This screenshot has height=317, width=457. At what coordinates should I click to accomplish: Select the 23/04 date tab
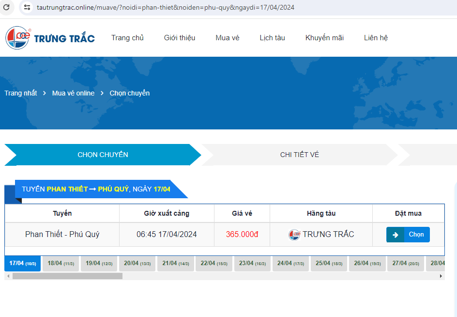(x=252, y=263)
